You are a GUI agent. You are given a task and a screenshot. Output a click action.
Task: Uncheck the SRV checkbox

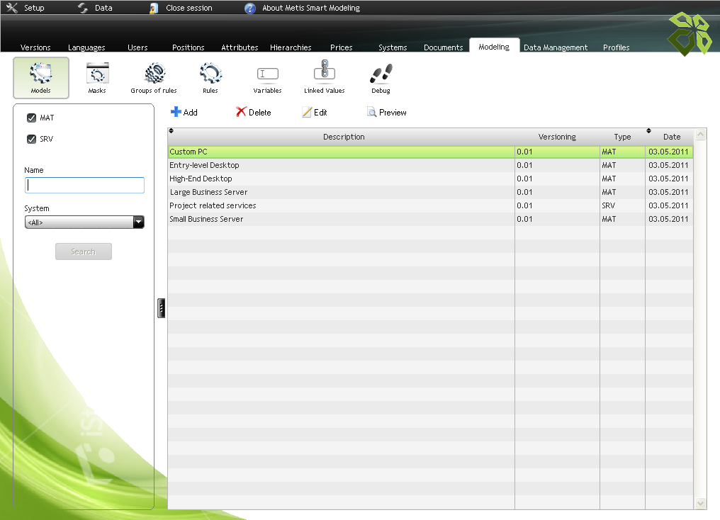point(31,140)
